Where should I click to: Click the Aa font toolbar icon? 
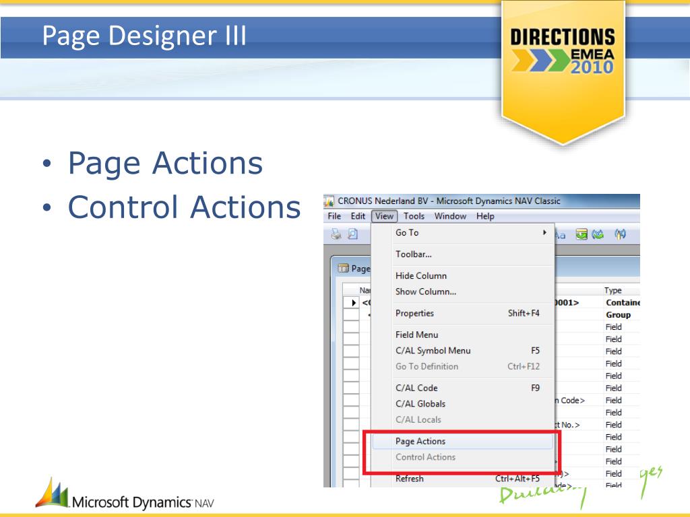[x=560, y=235]
